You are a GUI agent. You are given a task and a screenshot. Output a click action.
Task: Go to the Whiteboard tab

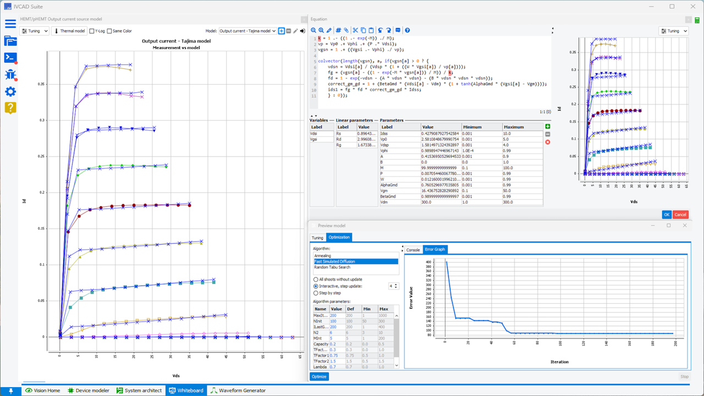click(x=186, y=391)
